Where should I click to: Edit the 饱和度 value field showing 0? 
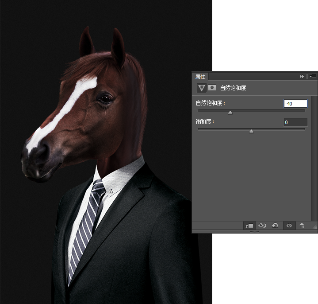[x=295, y=122]
